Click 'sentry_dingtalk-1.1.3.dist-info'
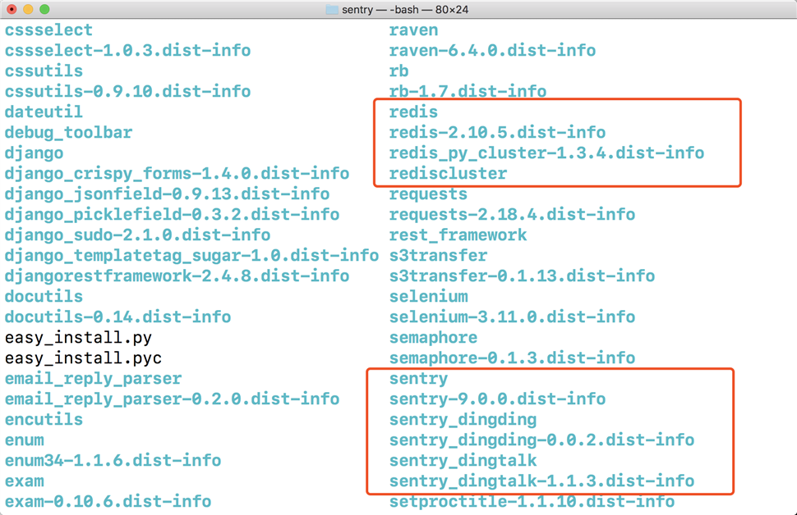 click(541, 481)
